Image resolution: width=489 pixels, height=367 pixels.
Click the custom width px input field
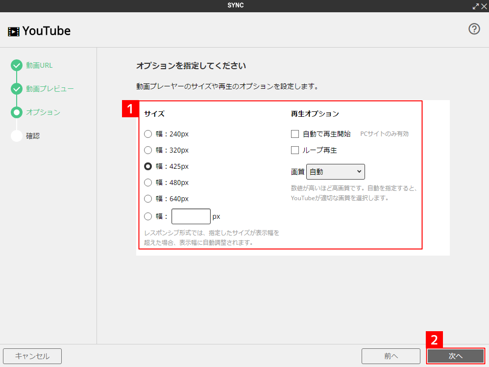[x=191, y=216]
